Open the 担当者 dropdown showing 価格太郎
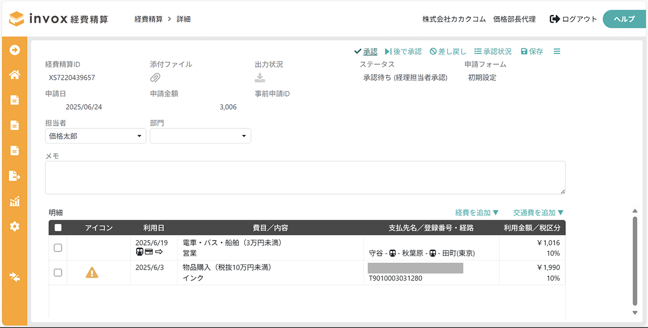 (96, 136)
